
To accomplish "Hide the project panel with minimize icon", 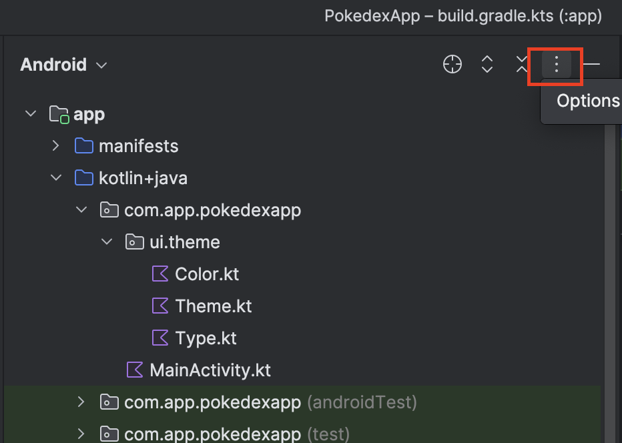I will (591, 65).
